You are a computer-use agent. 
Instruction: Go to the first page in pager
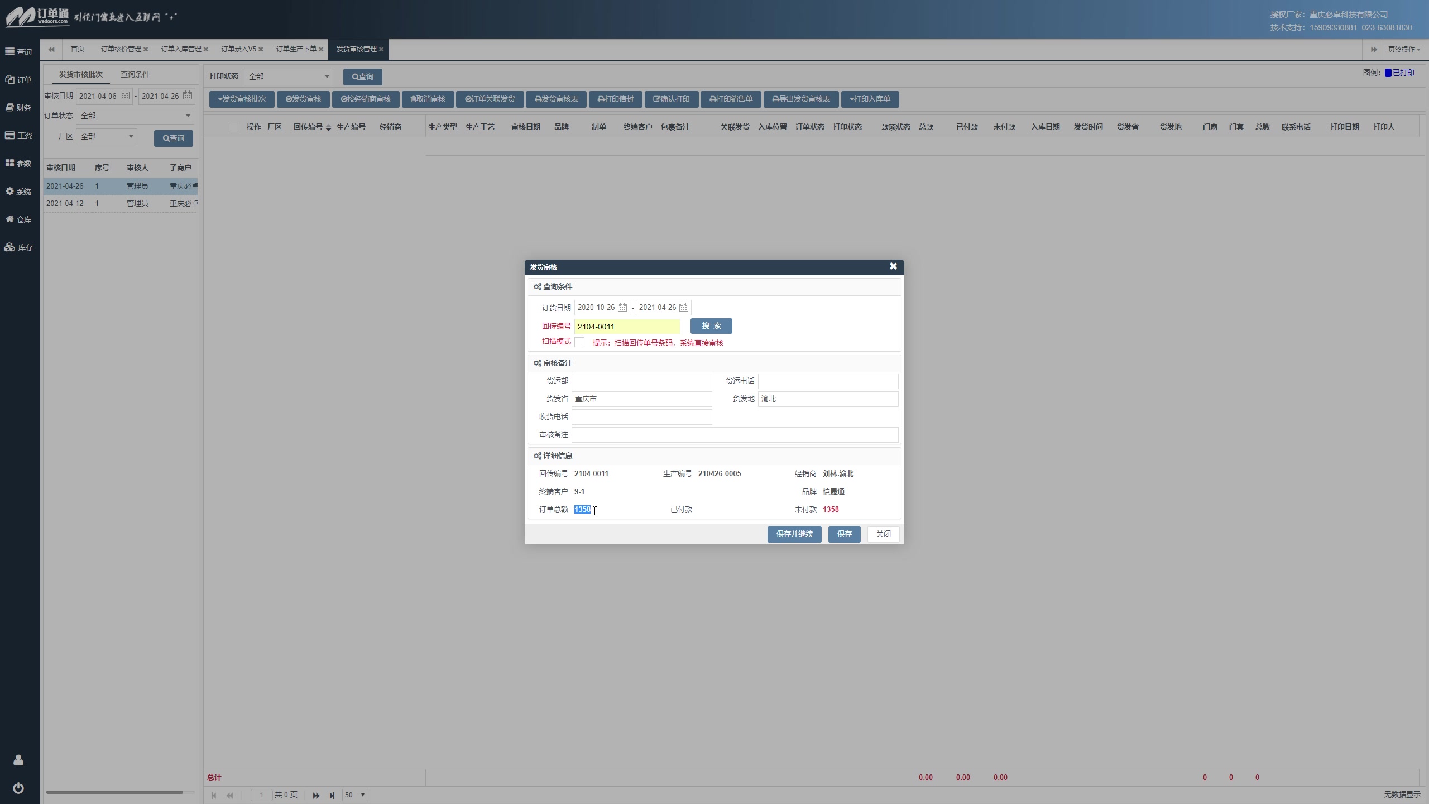214,795
